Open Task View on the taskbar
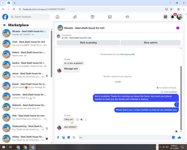Viewport: 187px width, 150px height. click(10, 147)
